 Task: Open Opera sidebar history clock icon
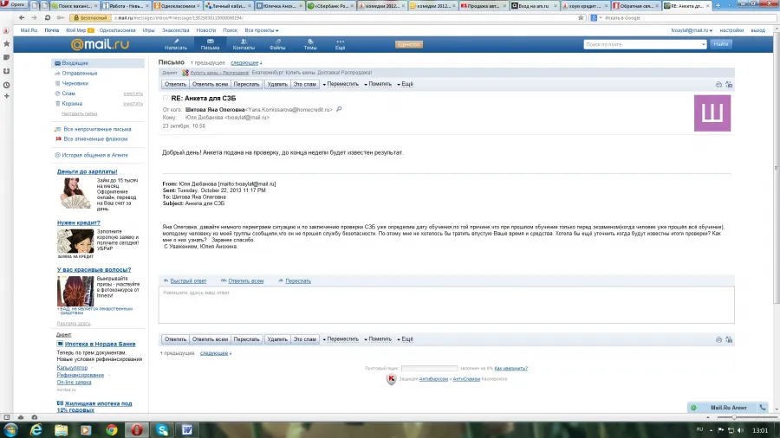coord(6,85)
